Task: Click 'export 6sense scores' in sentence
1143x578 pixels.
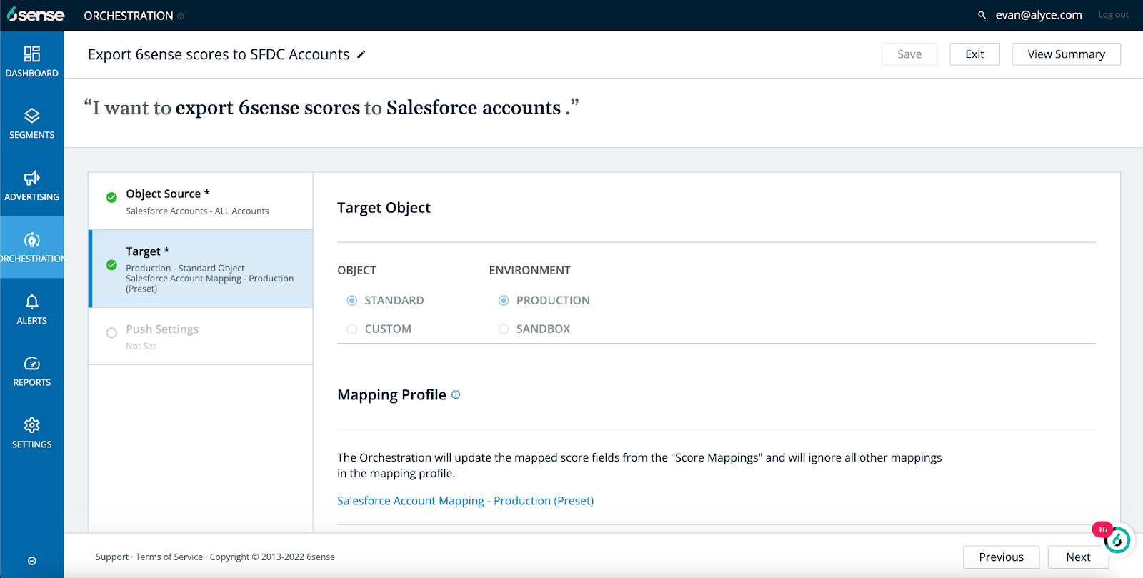Action: tap(268, 108)
